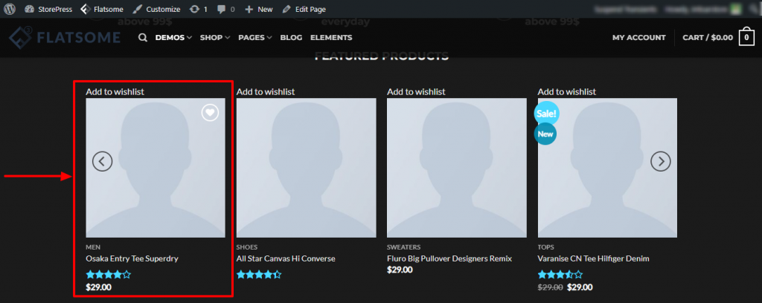The image size is (762, 303).
Task: Open Osaka Entry Tee product image
Action: point(156,168)
